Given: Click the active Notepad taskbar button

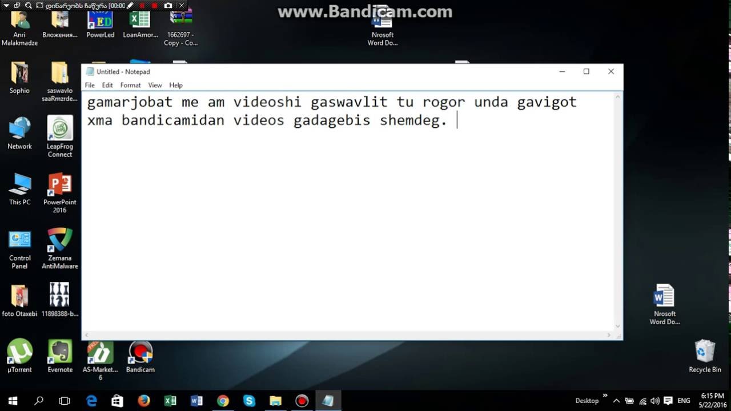Looking at the screenshot, I should click(328, 401).
